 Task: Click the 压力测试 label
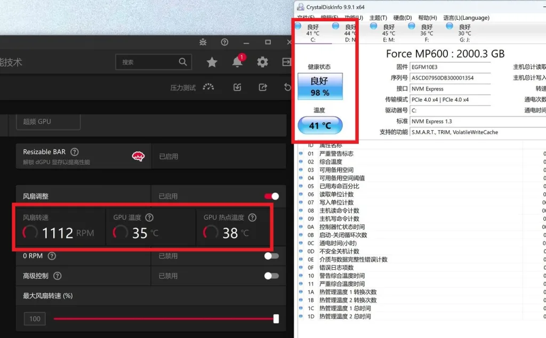[x=183, y=88]
